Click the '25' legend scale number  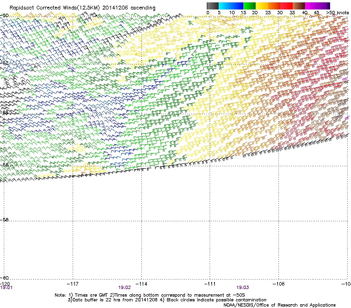(268, 13)
